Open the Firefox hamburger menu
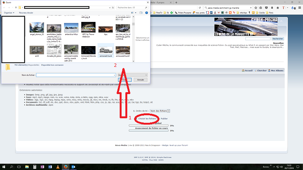Image resolution: width=303 pixels, height=170 pixels. [300, 8]
